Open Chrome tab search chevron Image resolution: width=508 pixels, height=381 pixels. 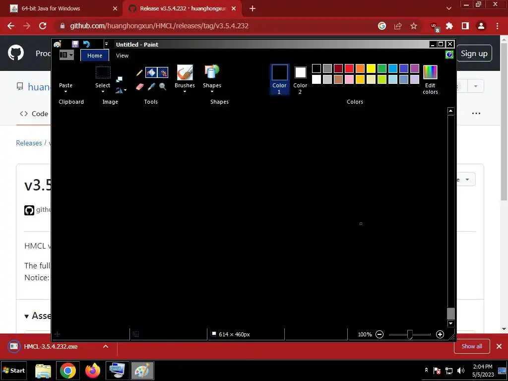pos(448,8)
